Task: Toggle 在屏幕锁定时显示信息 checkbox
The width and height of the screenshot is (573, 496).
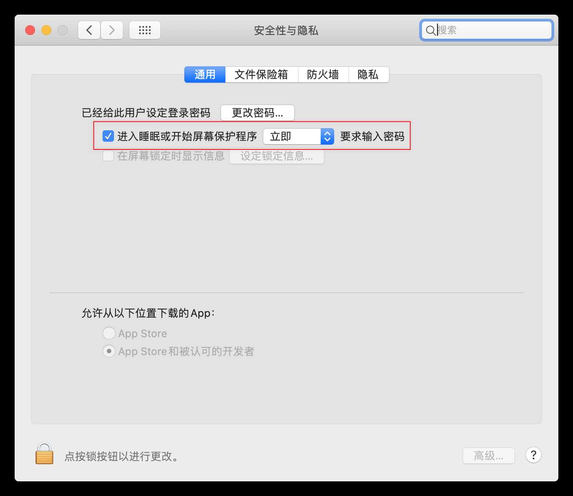Action: click(108, 156)
